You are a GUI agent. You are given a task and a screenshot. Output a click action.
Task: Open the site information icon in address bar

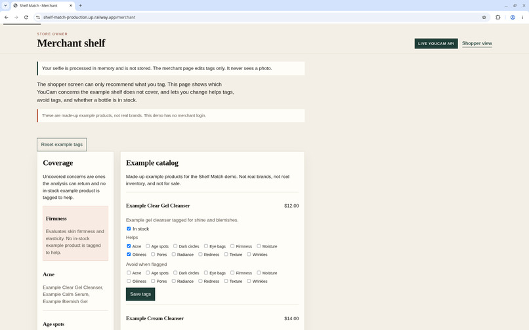[38, 17]
